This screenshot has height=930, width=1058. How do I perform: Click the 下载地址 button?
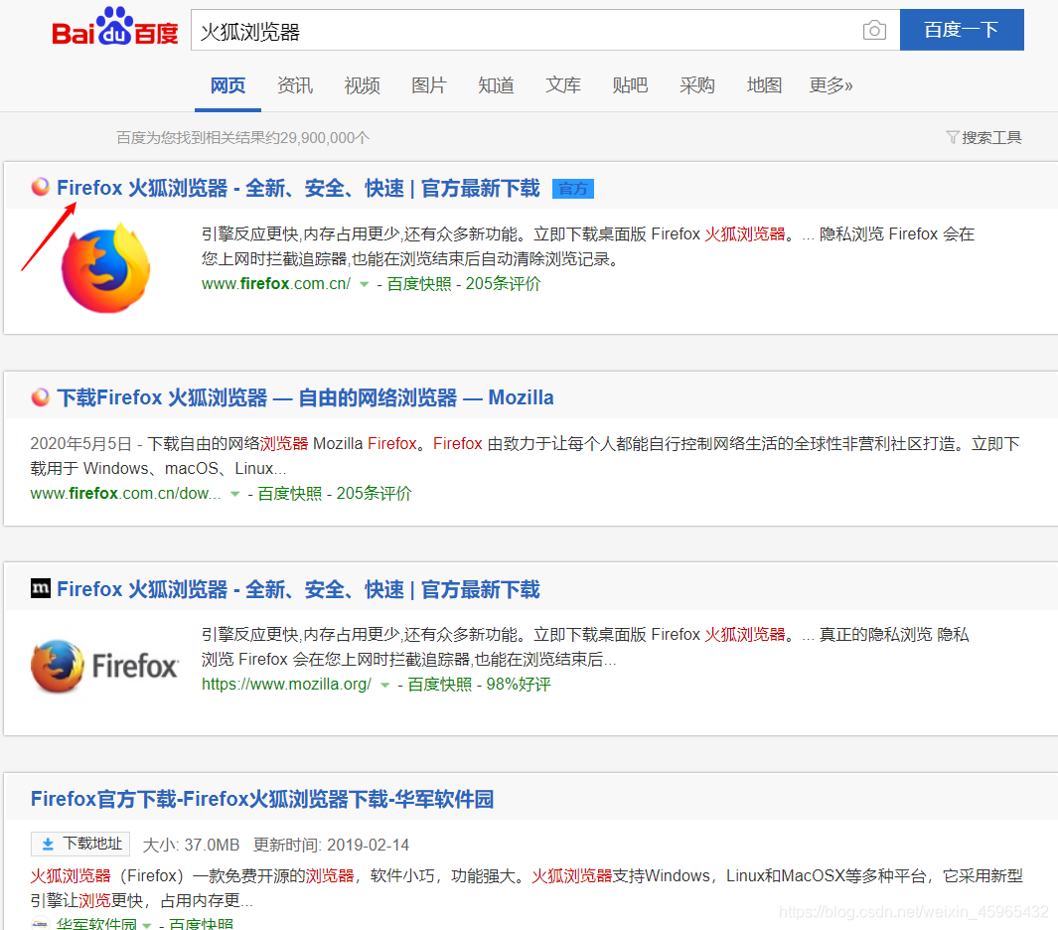click(x=80, y=844)
